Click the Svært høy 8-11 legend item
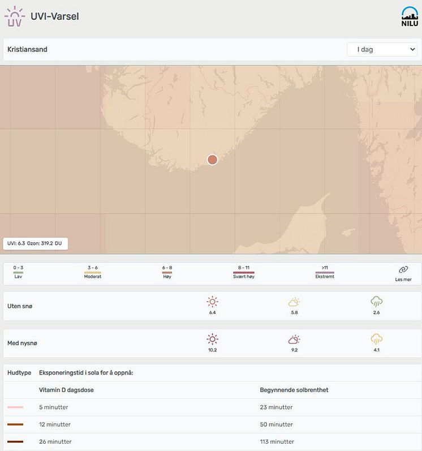The image size is (422, 451). [x=244, y=272]
